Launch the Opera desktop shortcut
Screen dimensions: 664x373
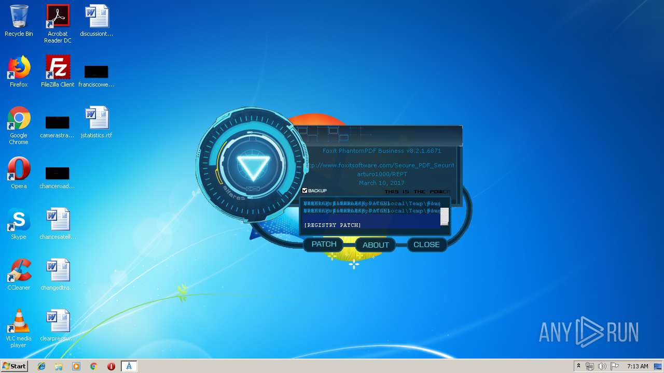pos(19,173)
